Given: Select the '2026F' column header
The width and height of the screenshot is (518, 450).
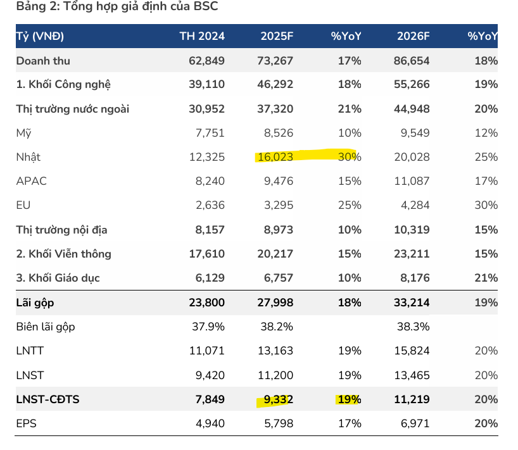Looking at the screenshot, I should pyautogui.click(x=414, y=36).
